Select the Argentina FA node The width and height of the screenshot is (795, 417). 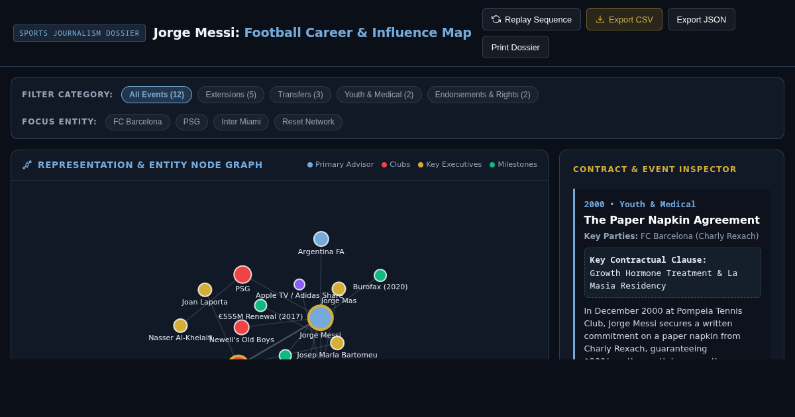point(321,239)
